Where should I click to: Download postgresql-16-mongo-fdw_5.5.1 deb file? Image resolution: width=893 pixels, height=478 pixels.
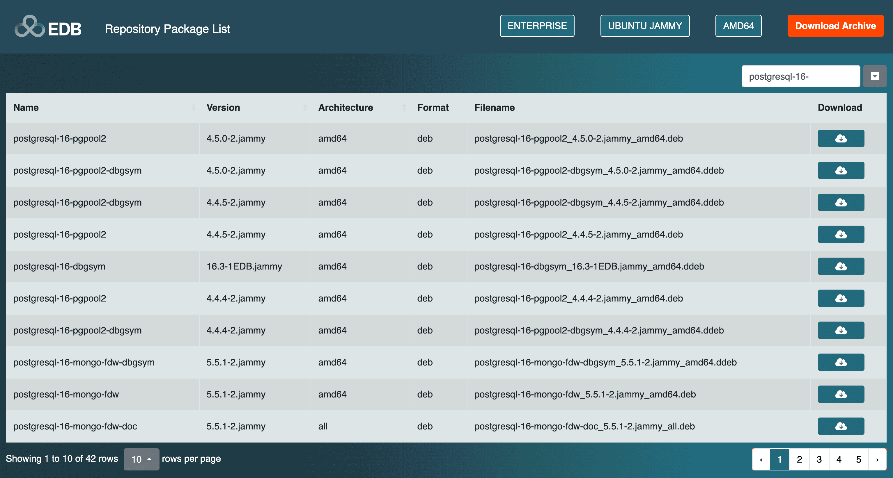(x=841, y=394)
